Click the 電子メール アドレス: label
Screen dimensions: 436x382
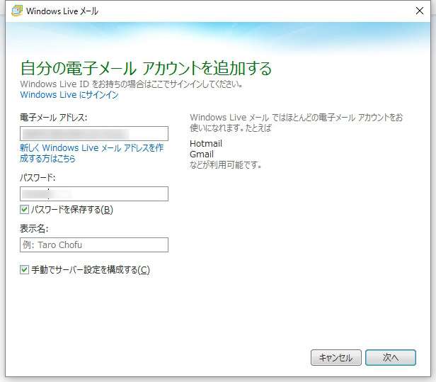click(x=53, y=117)
